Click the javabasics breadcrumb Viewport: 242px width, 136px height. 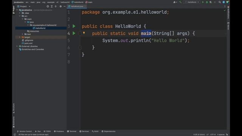[19, 2]
